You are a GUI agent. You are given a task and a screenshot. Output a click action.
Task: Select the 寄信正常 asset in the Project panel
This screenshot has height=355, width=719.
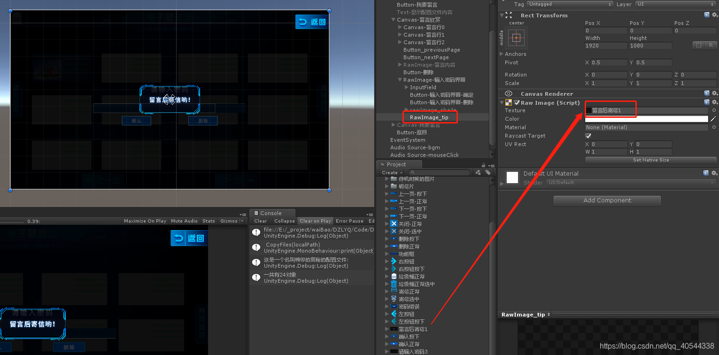[405, 292]
